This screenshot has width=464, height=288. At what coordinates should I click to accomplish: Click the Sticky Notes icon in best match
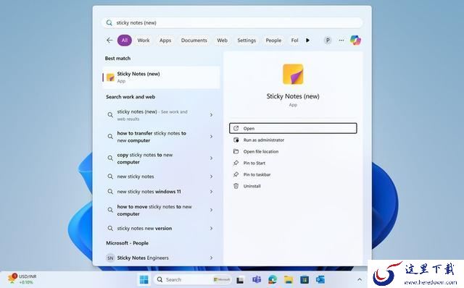point(110,77)
